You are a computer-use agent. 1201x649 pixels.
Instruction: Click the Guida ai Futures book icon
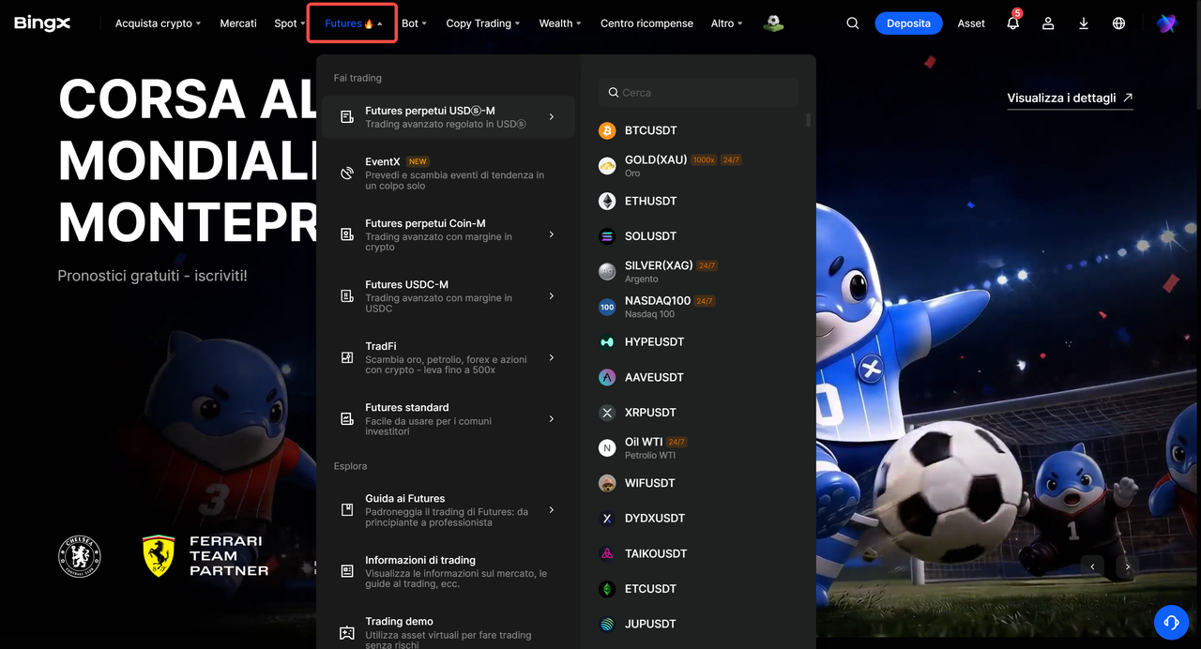[x=347, y=510]
